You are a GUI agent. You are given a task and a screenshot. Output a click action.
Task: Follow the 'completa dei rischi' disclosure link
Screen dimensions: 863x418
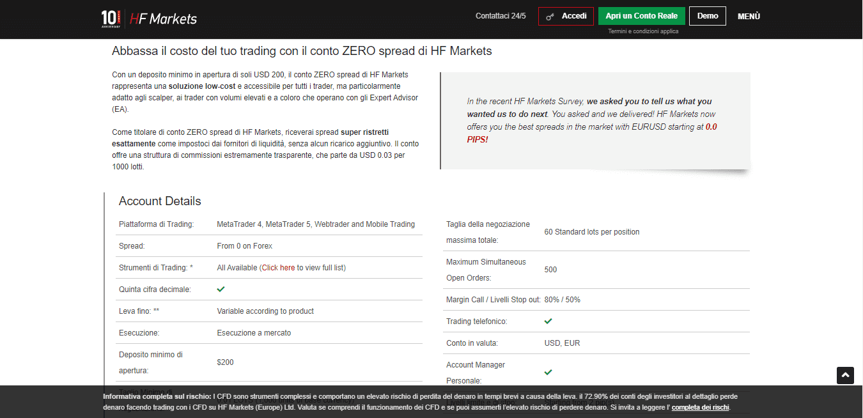(x=700, y=406)
